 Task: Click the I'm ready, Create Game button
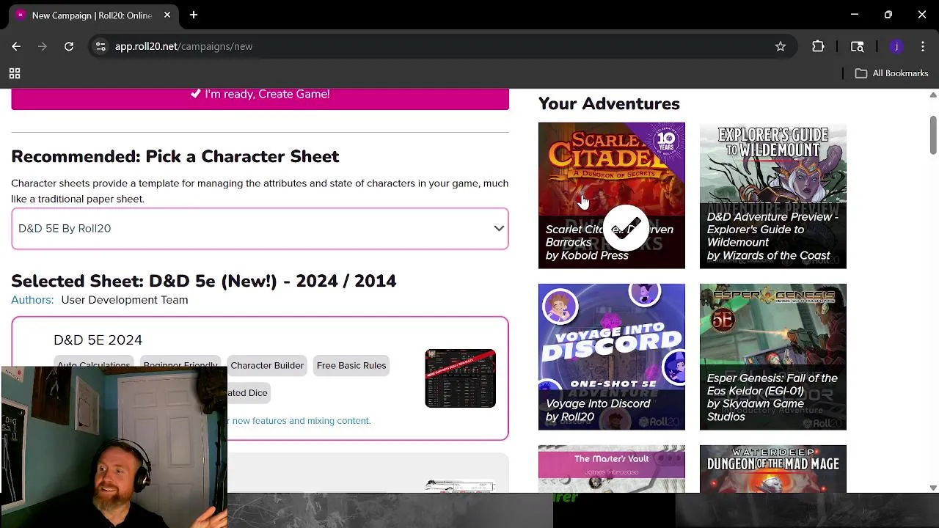(260, 98)
